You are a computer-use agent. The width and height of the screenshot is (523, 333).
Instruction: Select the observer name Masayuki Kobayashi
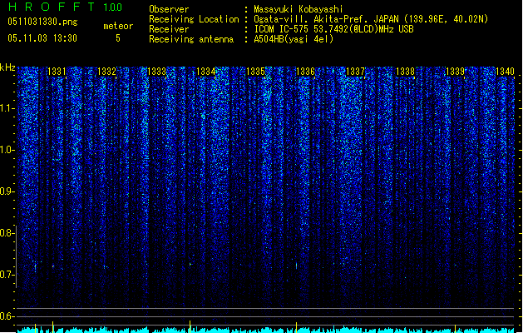pyautogui.click(x=299, y=9)
